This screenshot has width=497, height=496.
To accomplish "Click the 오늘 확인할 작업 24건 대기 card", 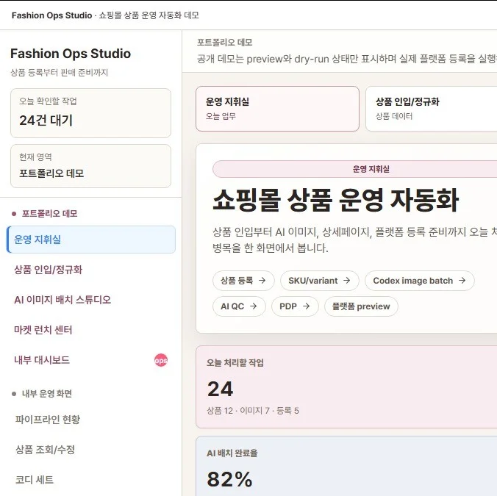I will (x=90, y=113).
